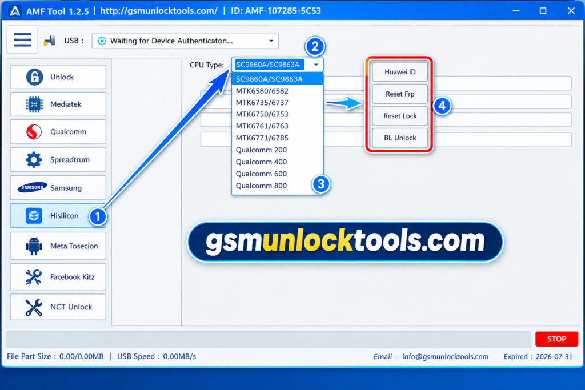This screenshot has height=390, width=585.
Task: Click the input field beside BL Unlock
Action: click(x=503, y=139)
